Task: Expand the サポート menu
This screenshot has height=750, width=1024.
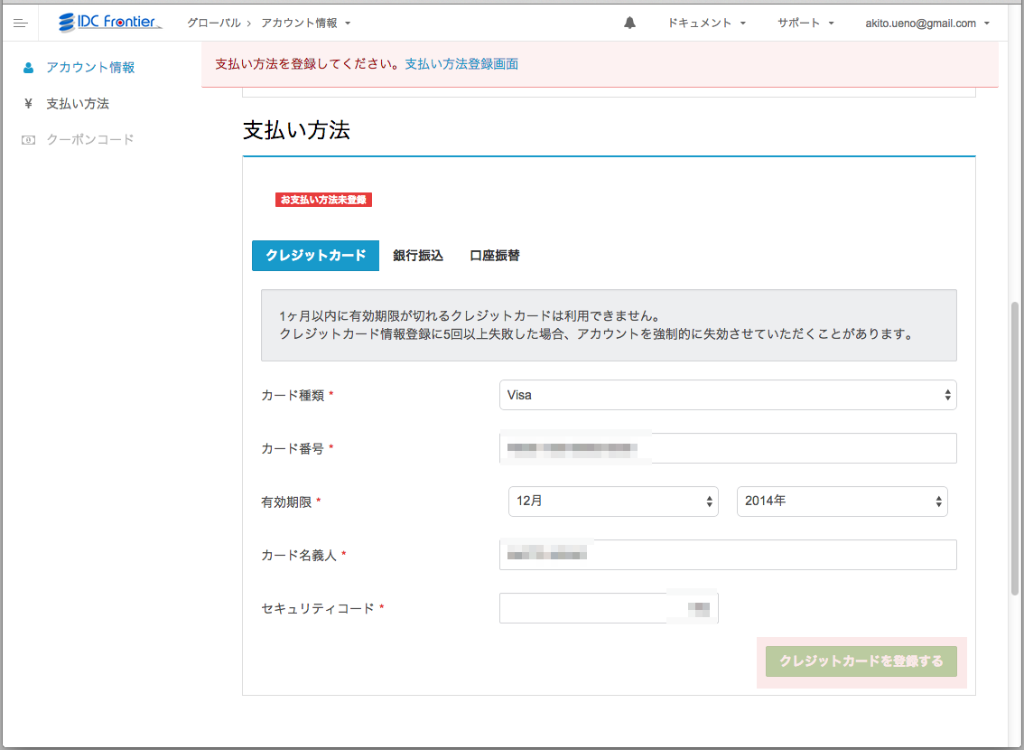Action: click(x=803, y=22)
